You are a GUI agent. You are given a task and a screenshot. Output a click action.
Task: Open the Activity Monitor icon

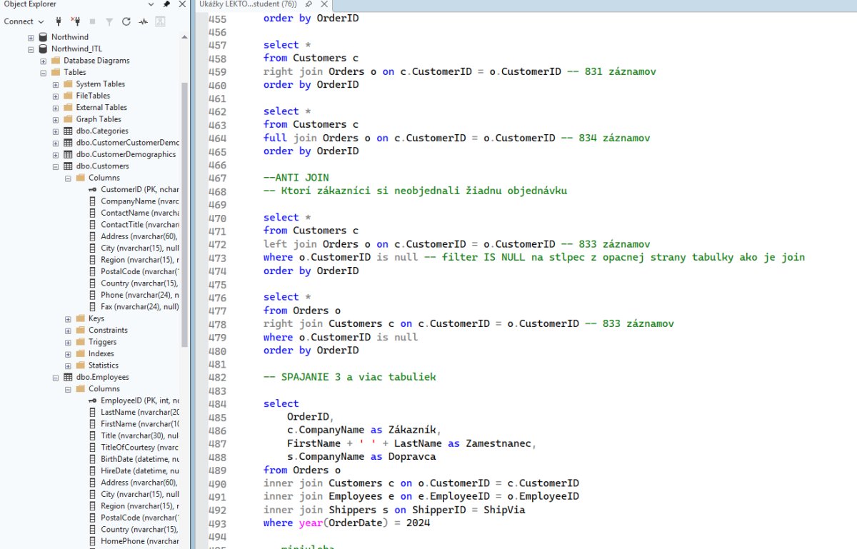point(144,21)
